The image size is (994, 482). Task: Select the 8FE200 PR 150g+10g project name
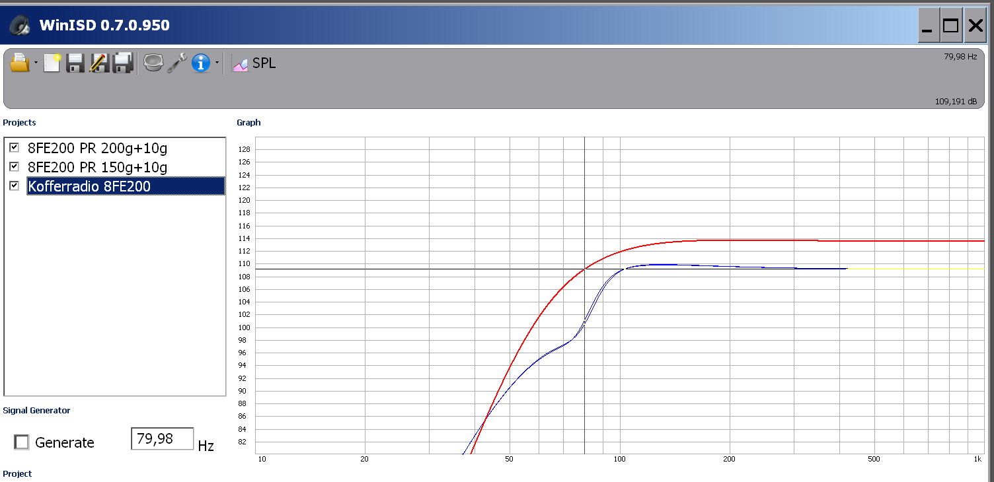(x=97, y=167)
